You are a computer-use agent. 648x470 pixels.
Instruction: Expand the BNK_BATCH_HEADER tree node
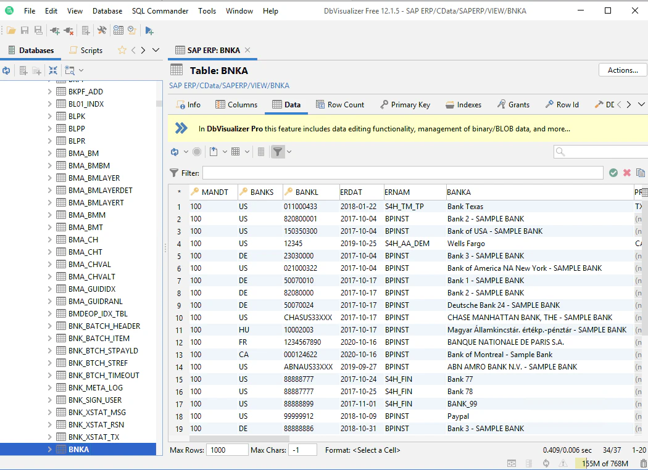coord(49,326)
